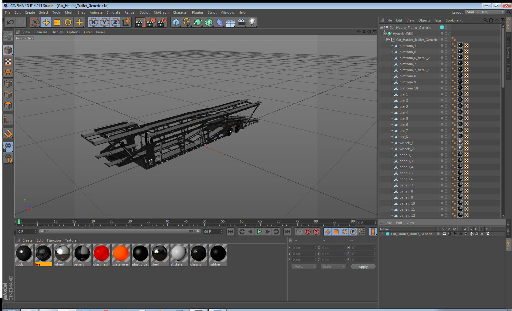The image size is (512, 311).
Task: Select the glass_oran material swatch
Action: pyautogui.click(x=121, y=255)
